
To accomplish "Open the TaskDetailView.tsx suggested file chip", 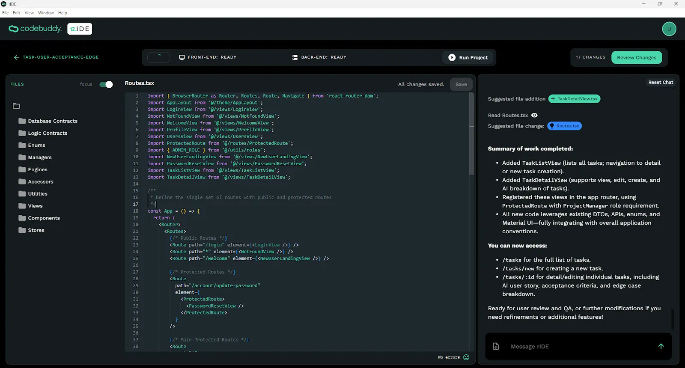I will point(574,99).
